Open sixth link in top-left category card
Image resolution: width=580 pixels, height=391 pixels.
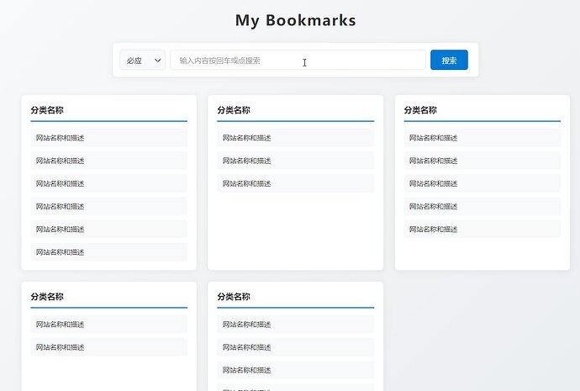(108, 252)
